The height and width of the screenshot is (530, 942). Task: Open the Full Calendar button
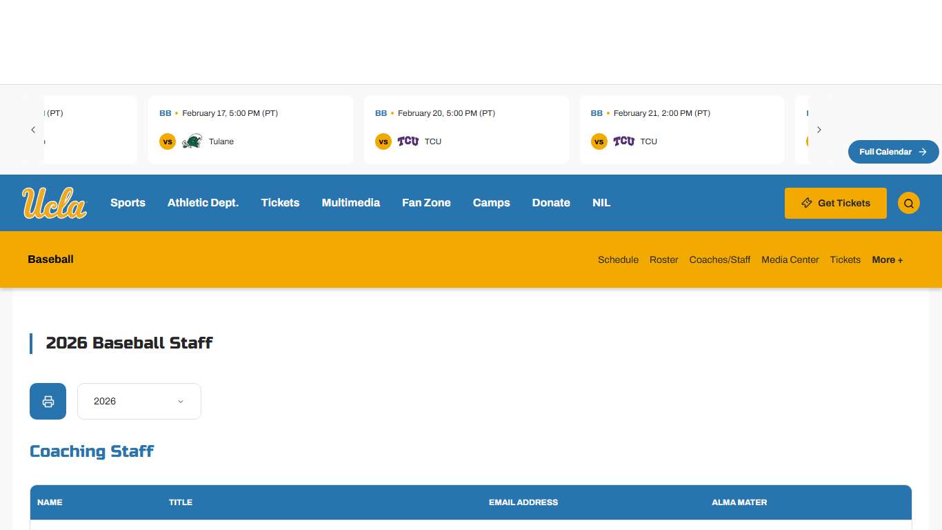coord(892,152)
